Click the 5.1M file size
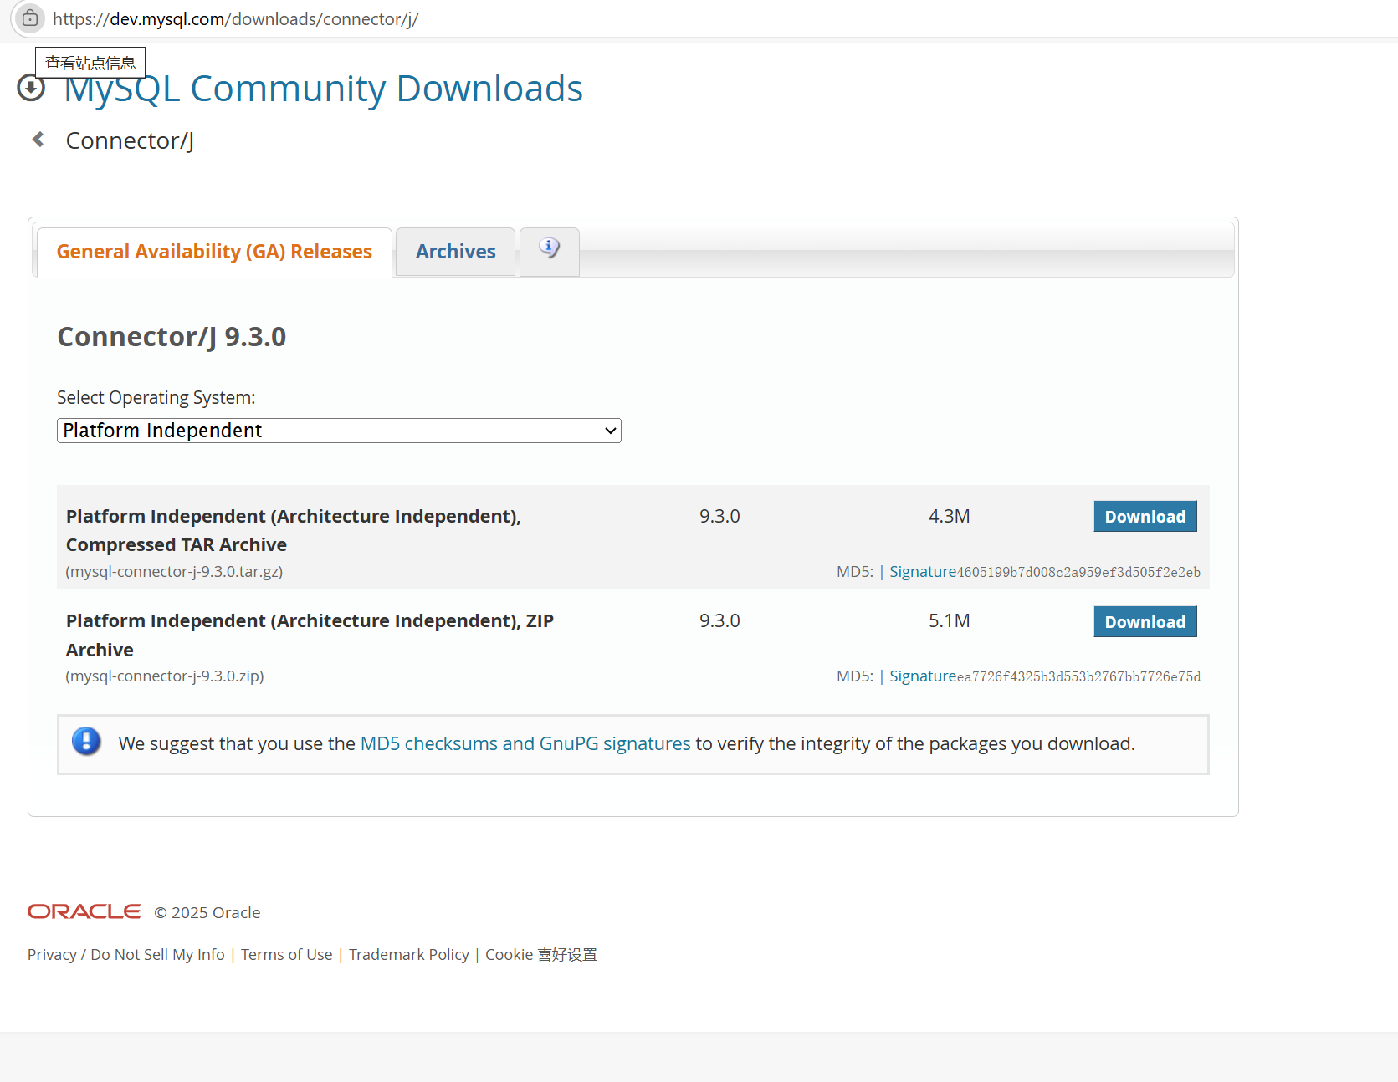Screen dimensions: 1398x1082 (x=950, y=620)
